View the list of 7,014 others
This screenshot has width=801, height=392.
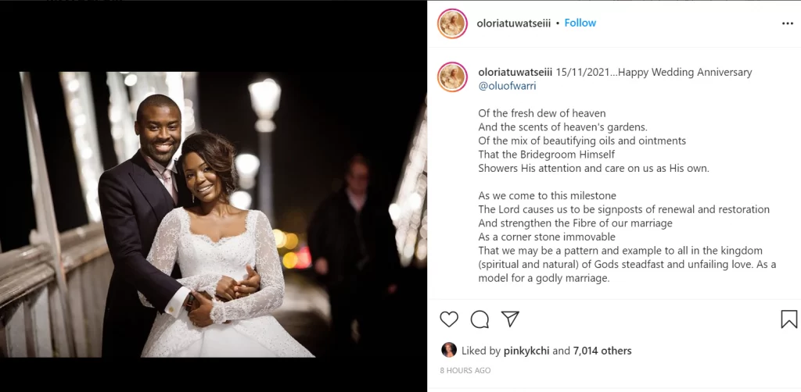click(602, 351)
